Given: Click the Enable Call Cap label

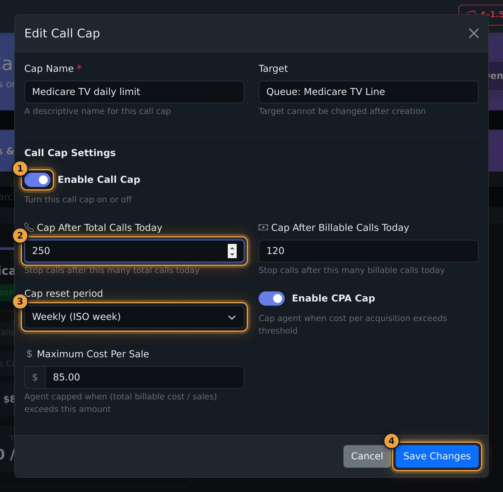Looking at the screenshot, I should (x=99, y=179).
